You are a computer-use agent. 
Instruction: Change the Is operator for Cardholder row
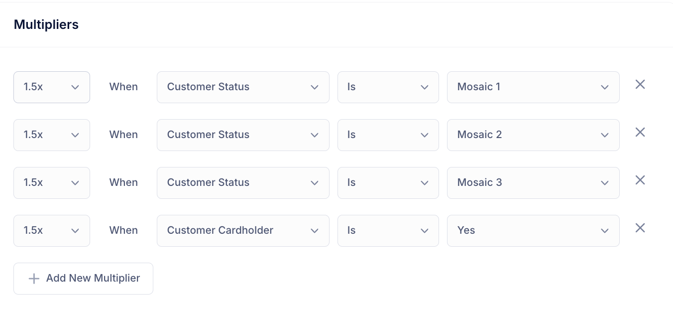point(388,231)
